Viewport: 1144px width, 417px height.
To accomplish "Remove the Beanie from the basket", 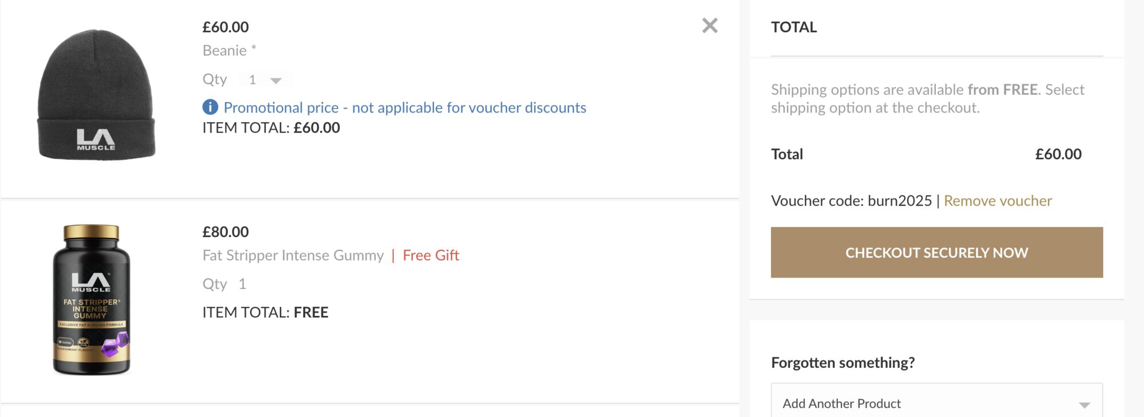I will [x=709, y=26].
